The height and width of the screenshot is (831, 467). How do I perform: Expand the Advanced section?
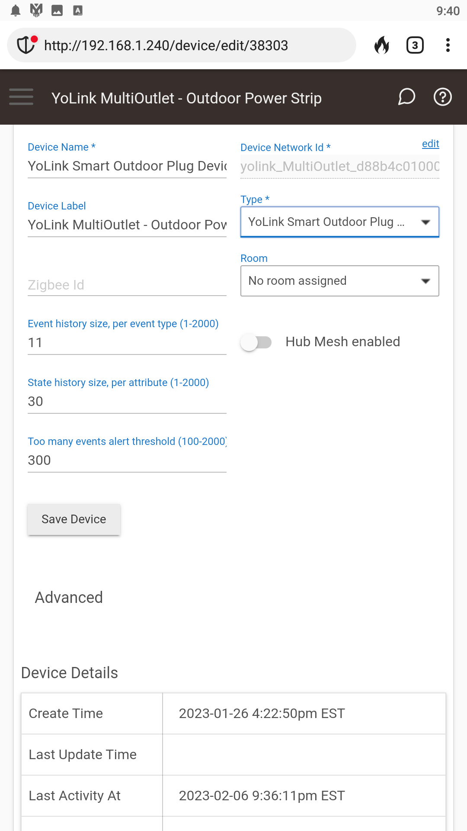click(x=69, y=597)
